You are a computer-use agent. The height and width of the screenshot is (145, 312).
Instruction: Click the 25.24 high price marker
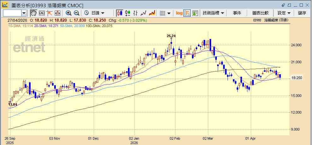coord(171,36)
